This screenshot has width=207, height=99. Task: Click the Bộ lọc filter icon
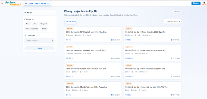25,13
